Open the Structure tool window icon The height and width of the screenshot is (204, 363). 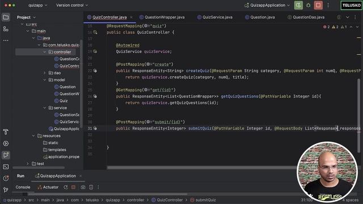(6, 29)
